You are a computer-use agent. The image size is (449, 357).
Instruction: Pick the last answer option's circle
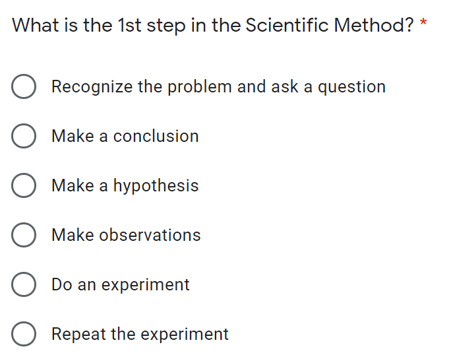click(x=24, y=335)
